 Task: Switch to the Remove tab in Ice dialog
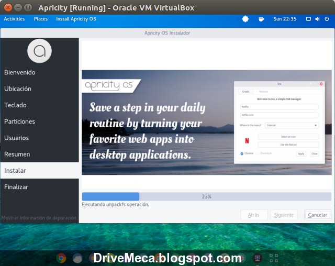click(263, 92)
